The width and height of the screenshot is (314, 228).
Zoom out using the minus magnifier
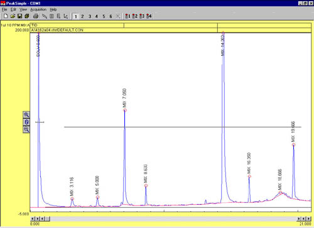(x=26, y=129)
